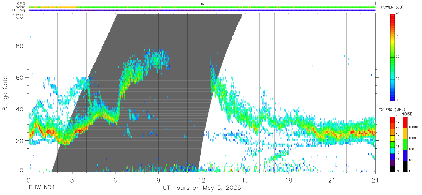Pick the green 13-14 MHz swatch
The height and width of the screenshot is (195, 422).
point(392,144)
